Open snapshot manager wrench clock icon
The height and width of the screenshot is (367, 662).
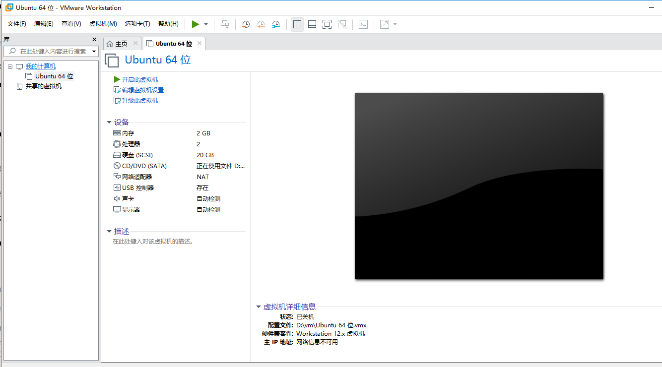276,24
